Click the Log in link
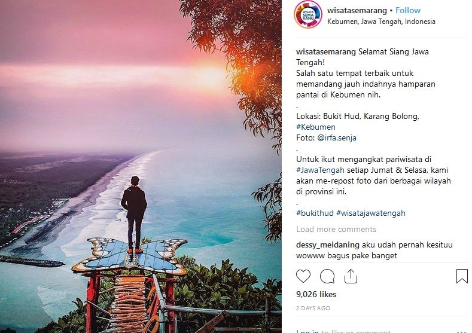The height and width of the screenshot is (333, 472). pos(307,331)
